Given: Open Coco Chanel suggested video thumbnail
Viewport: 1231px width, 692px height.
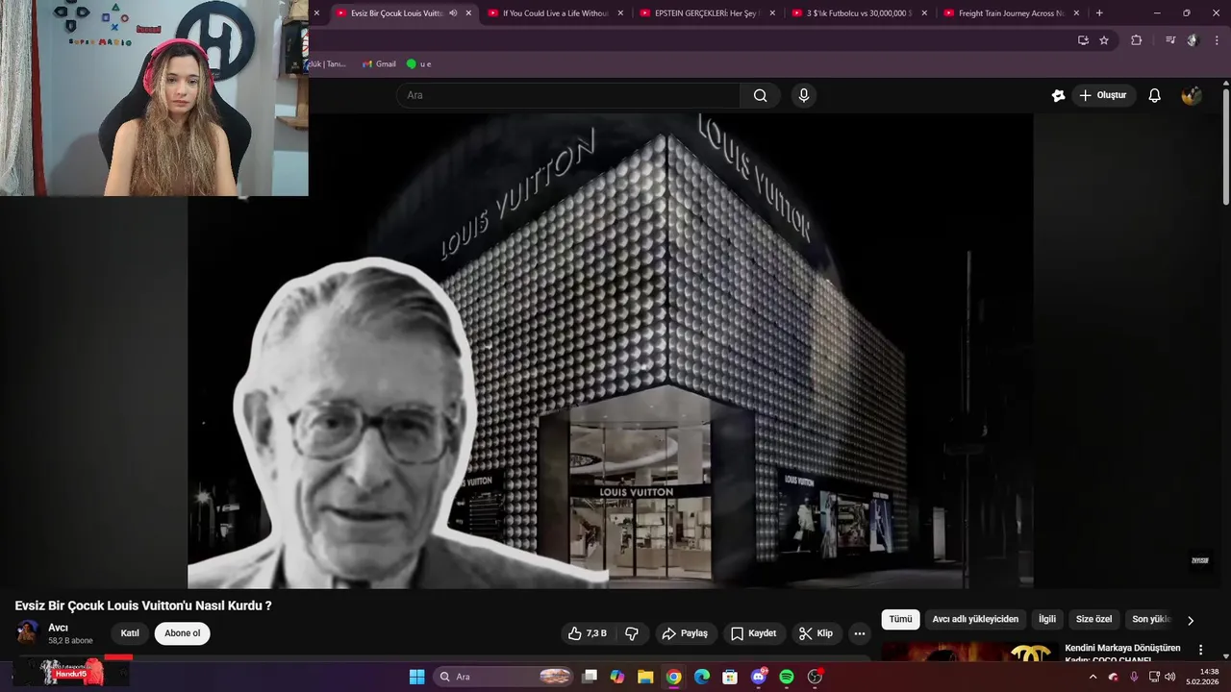Looking at the screenshot, I should tap(969, 653).
